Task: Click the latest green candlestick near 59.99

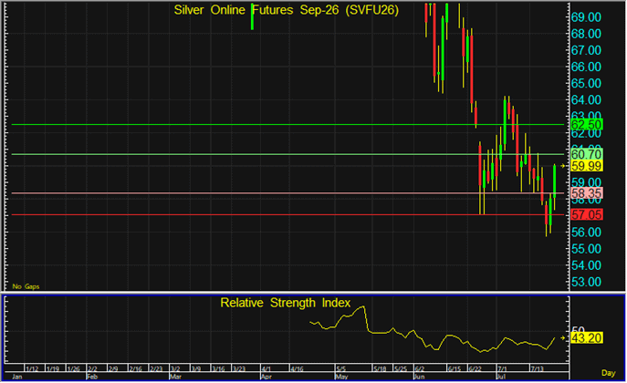Action: [555, 181]
